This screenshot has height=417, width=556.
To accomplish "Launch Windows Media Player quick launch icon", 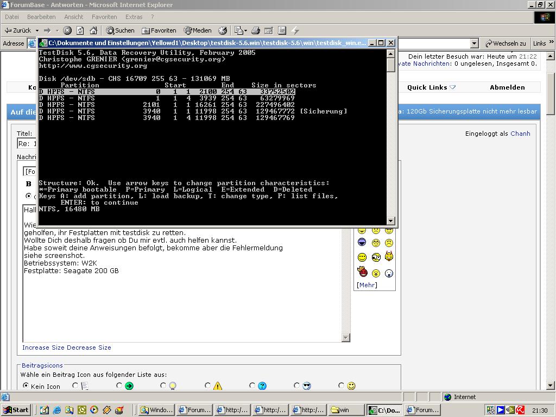I will [x=94, y=410].
